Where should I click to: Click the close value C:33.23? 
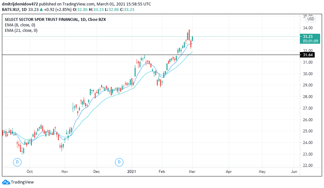(x=127, y=10)
